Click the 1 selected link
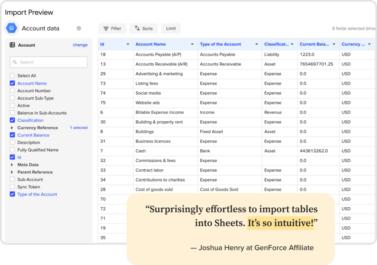Image resolution: width=377 pixels, height=265 pixels. [79, 128]
